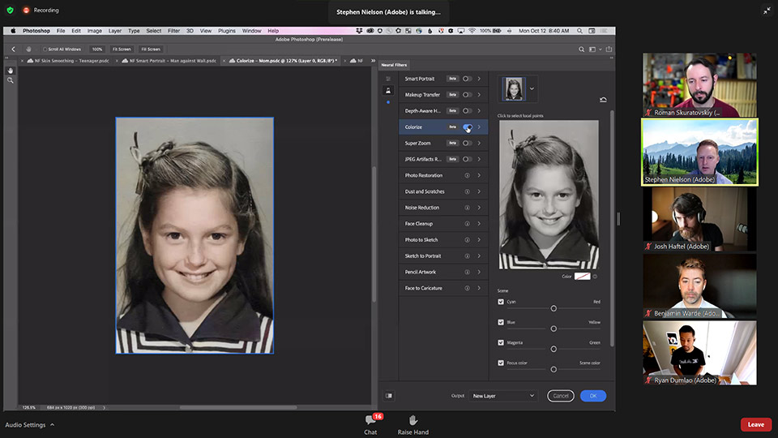Click the back arrow in options bar
Viewport: 778px width, 438px height.
tap(14, 49)
